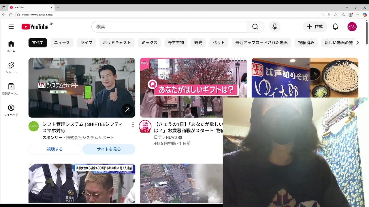Image resolution: width=369 pixels, height=207 pixels.
Task: Open シフト管理システム SHIFTEE ad title
Action: pyautogui.click(x=82, y=127)
